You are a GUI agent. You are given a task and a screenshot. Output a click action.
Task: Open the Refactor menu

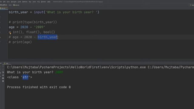25,2
